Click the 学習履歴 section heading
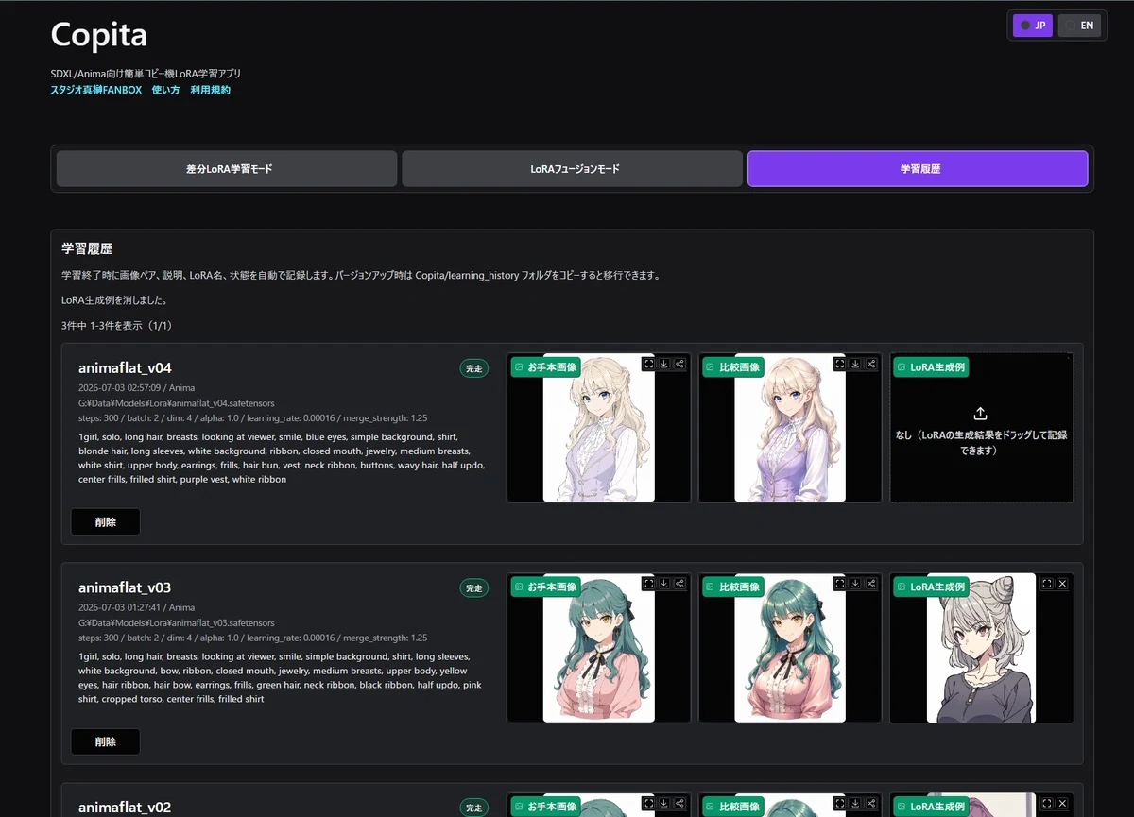The image size is (1134, 817). 87,249
